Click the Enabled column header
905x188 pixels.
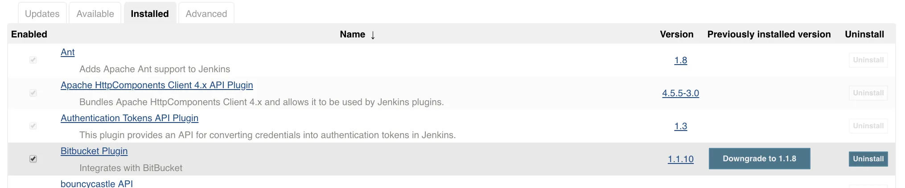tap(29, 34)
